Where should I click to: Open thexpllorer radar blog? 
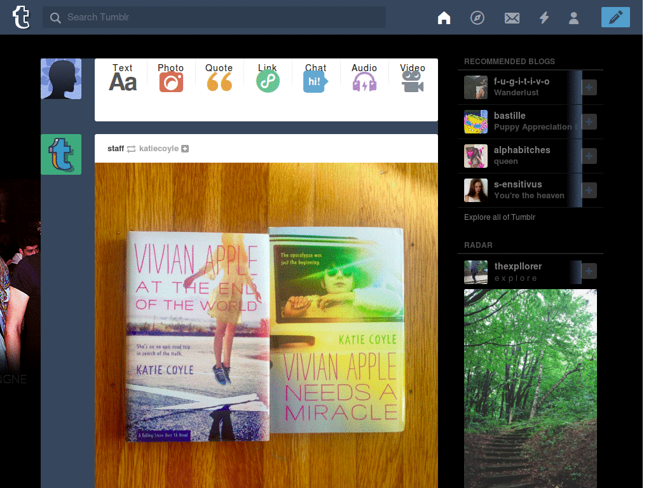(517, 266)
